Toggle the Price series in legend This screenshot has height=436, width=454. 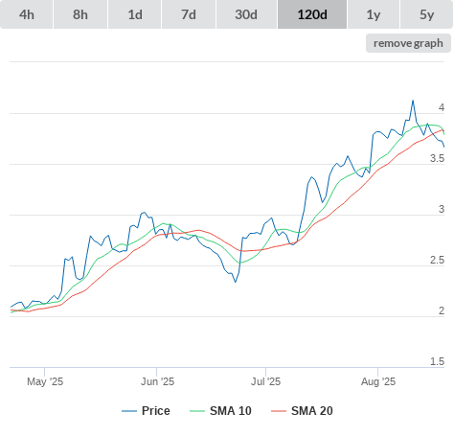pos(146,411)
